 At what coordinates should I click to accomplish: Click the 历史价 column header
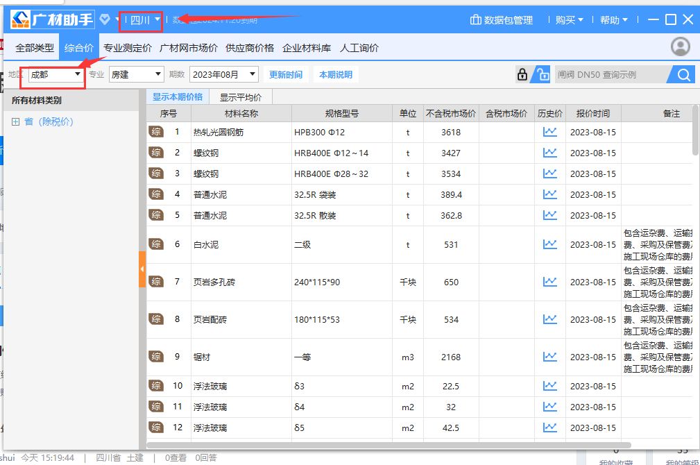point(550,113)
